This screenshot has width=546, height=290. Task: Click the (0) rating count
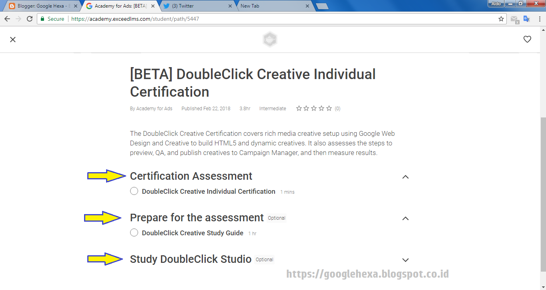pos(337,109)
